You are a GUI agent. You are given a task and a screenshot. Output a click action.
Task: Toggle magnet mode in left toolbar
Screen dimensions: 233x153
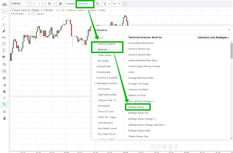click(x=4, y=78)
